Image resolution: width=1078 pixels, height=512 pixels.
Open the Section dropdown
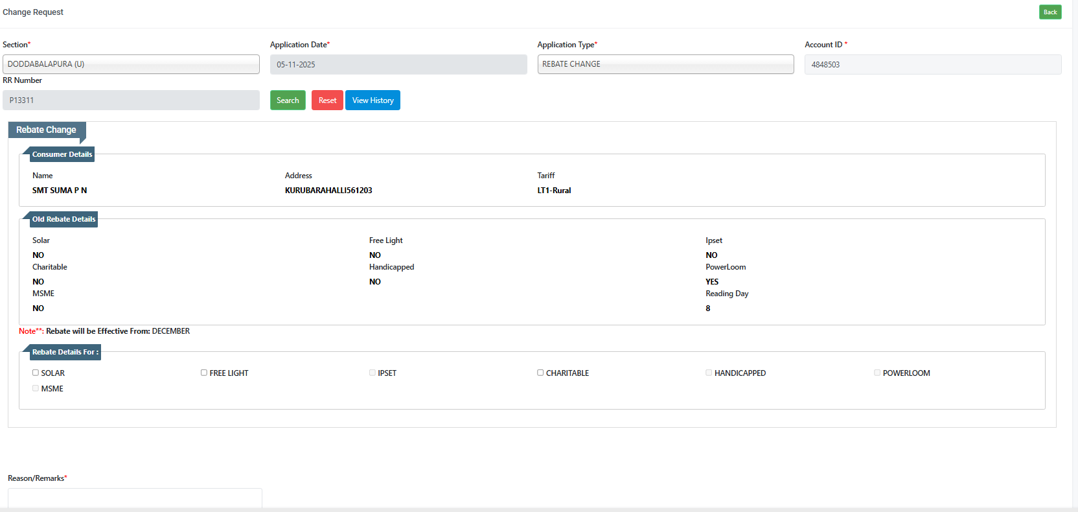(x=131, y=64)
